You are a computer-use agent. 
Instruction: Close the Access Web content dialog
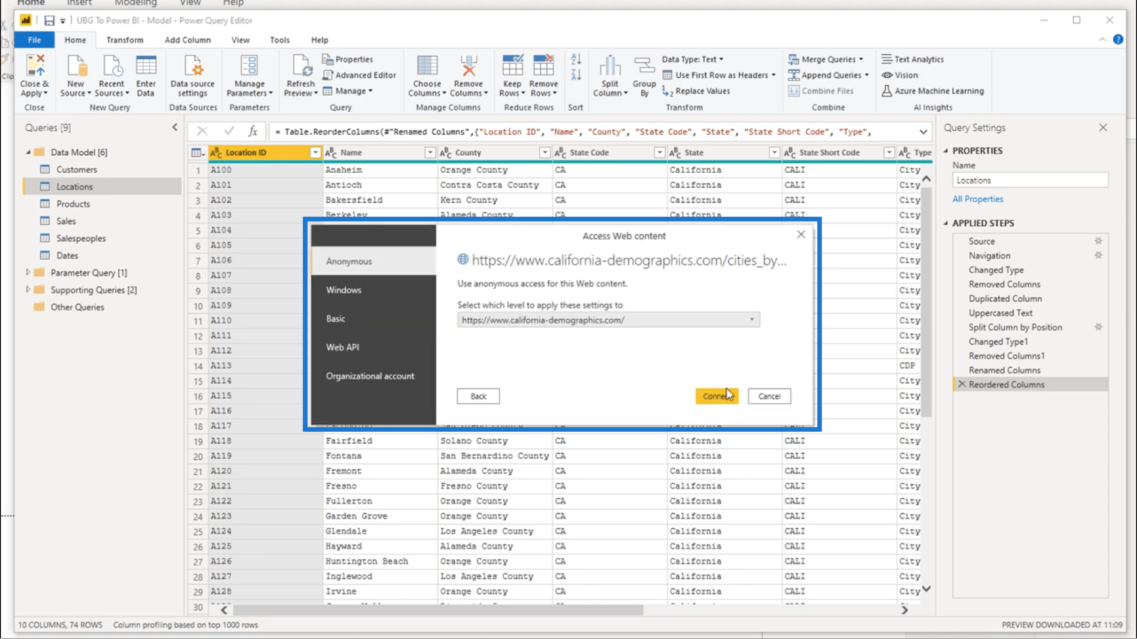801,235
